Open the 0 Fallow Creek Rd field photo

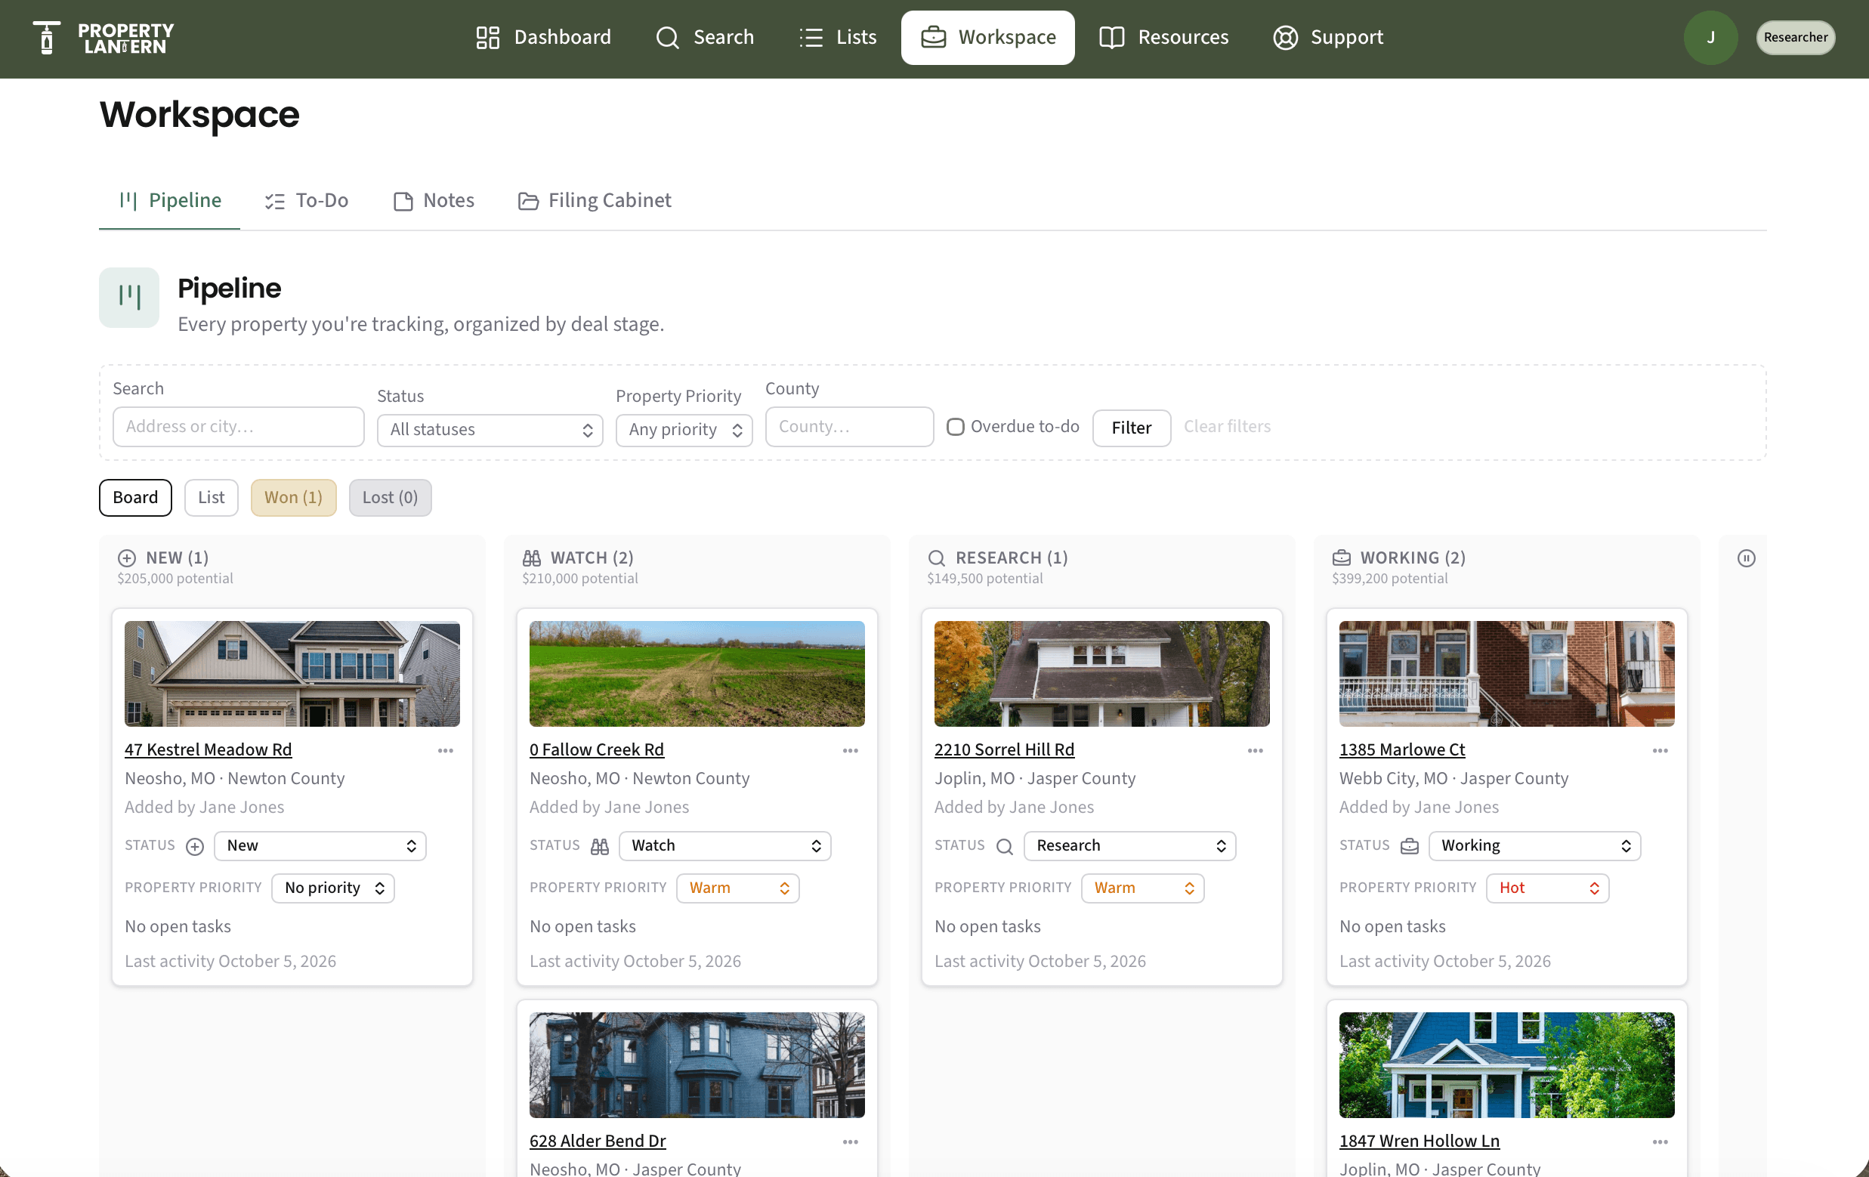697,673
